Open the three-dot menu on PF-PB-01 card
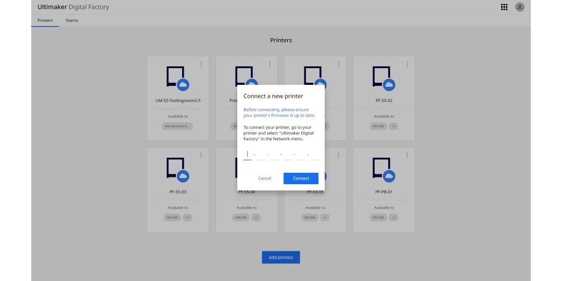This screenshot has height=281, width=562. tap(407, 155)
